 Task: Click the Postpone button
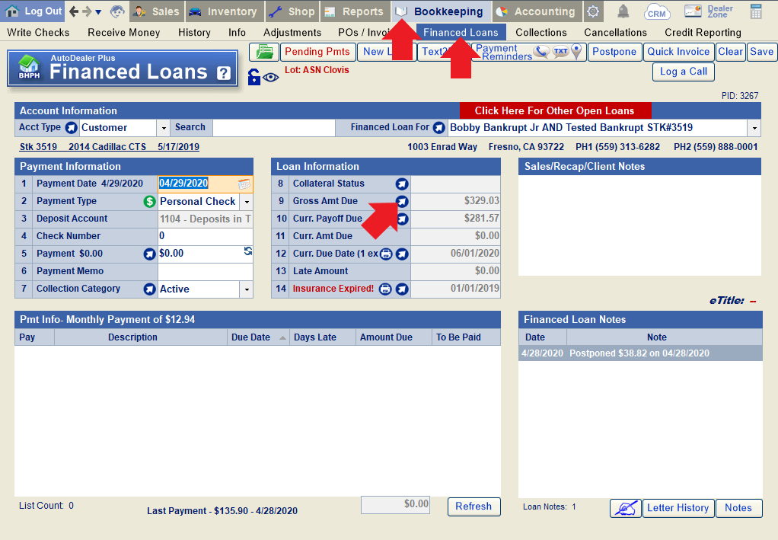pos(614,52)
